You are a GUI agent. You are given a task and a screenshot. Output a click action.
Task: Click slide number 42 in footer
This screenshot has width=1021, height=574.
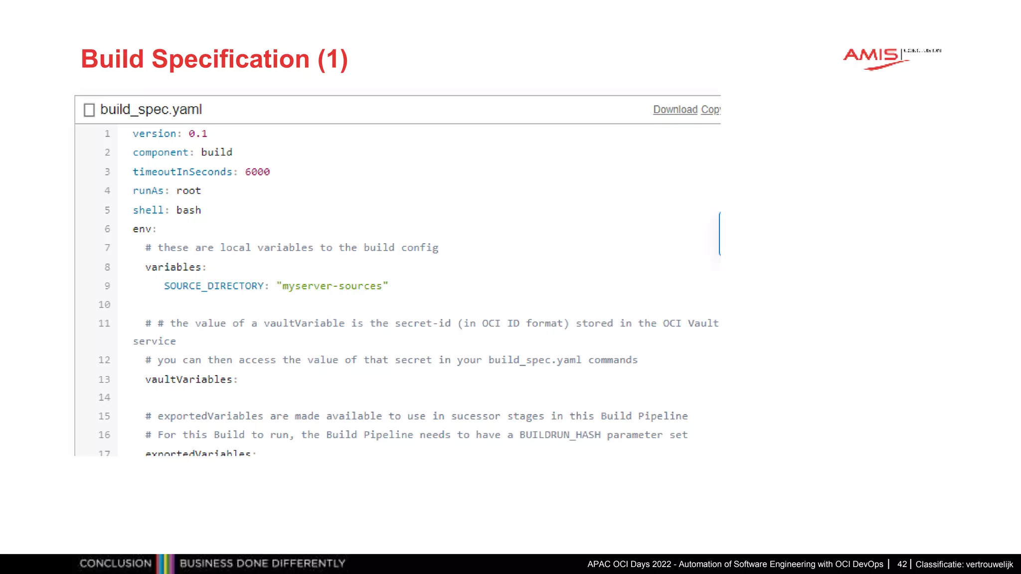pos(902,564)
